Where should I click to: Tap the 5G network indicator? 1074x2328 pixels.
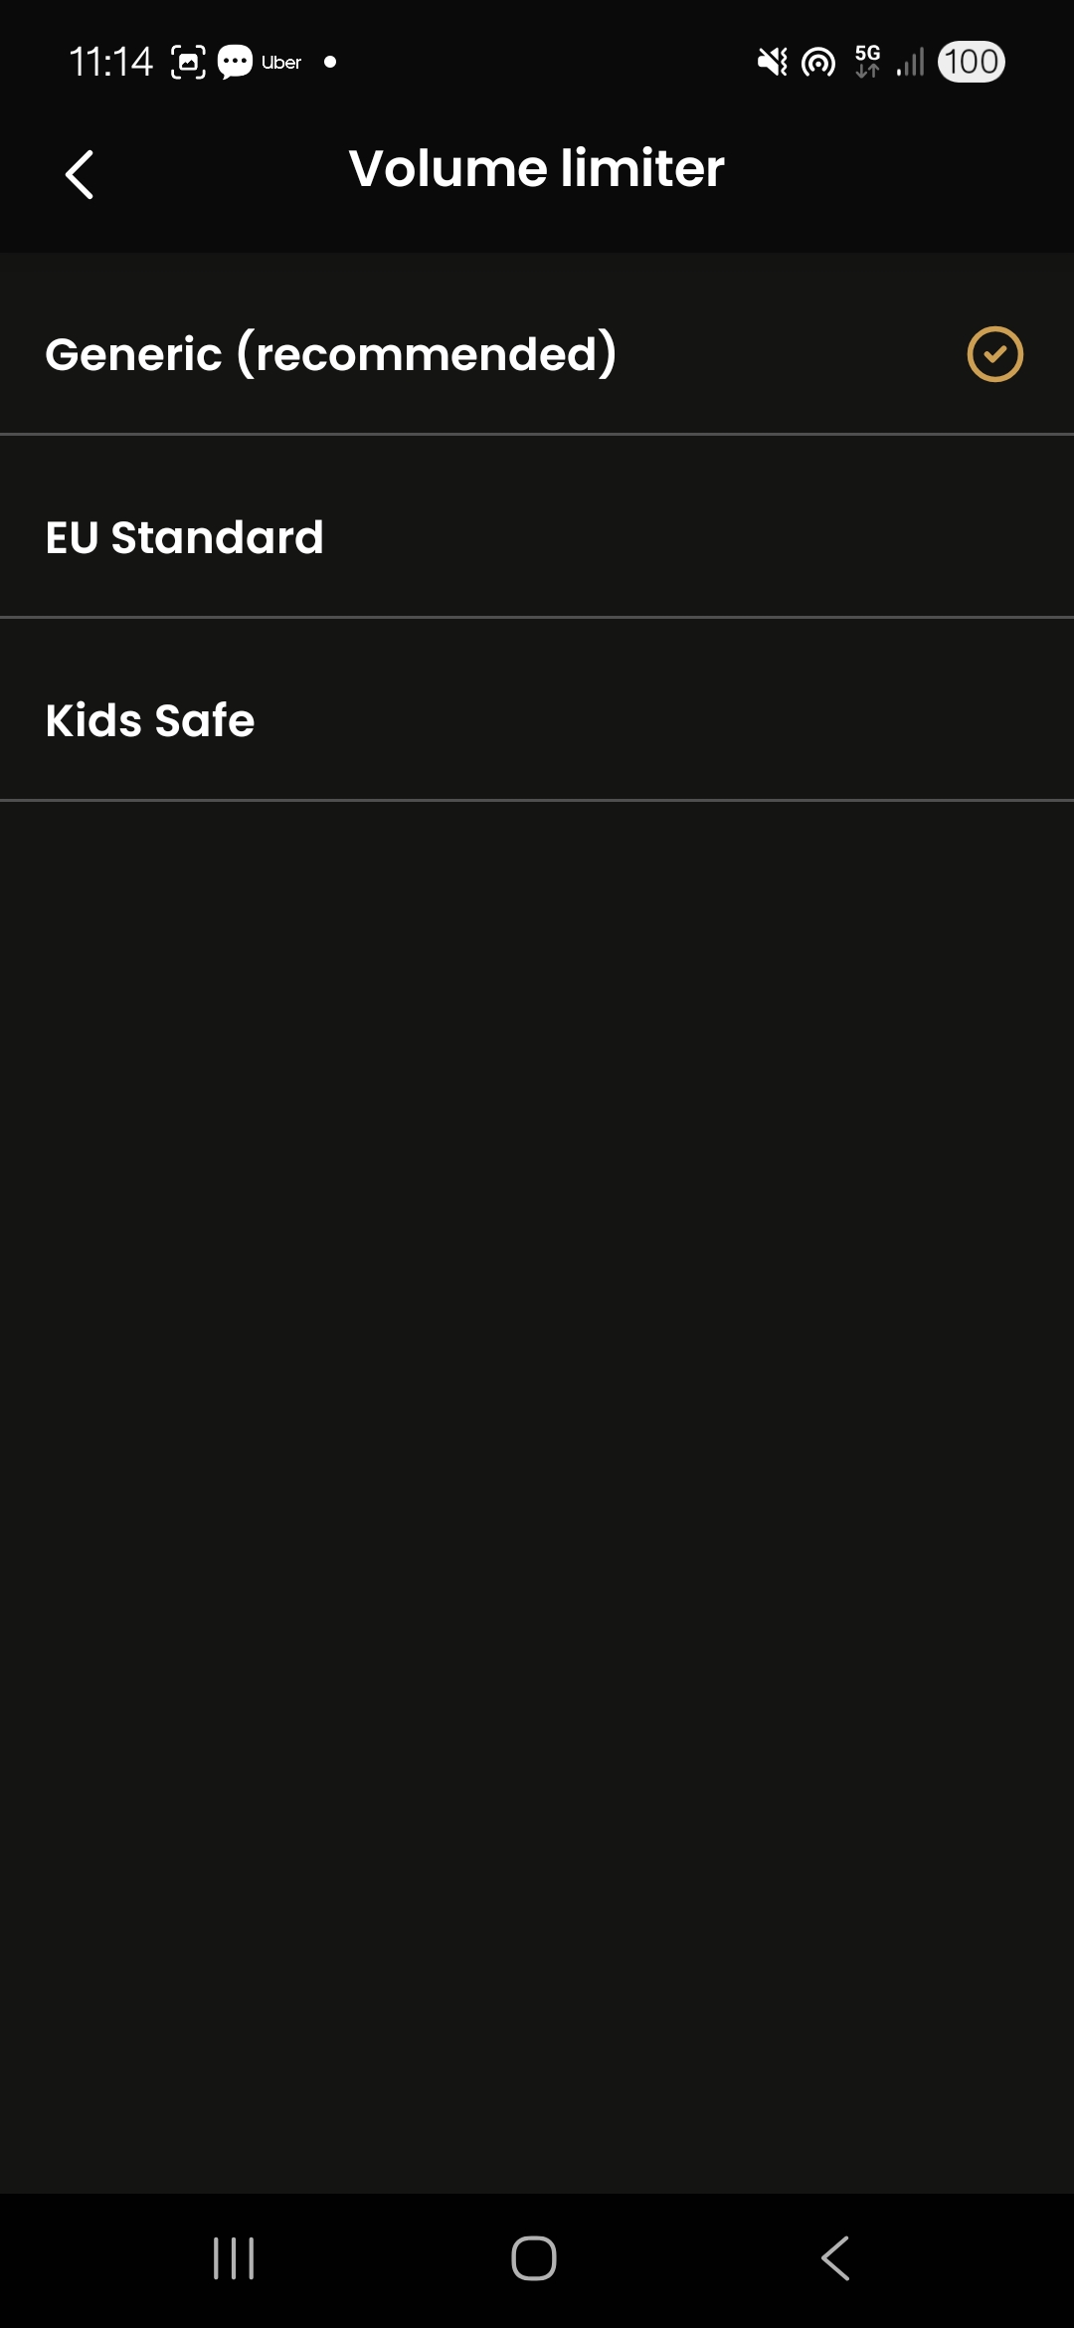867,61
